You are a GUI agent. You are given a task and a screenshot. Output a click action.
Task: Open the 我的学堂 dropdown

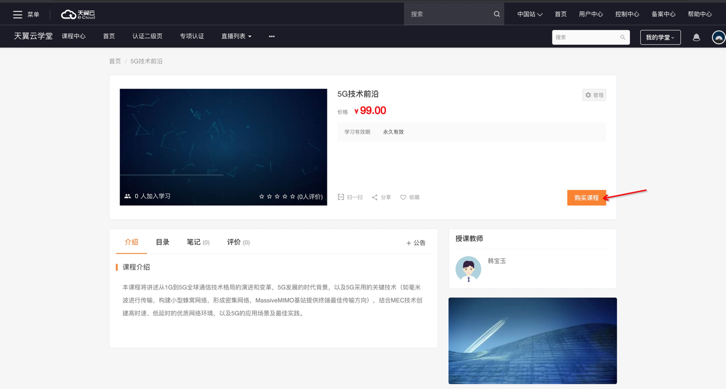click(660, 37)
